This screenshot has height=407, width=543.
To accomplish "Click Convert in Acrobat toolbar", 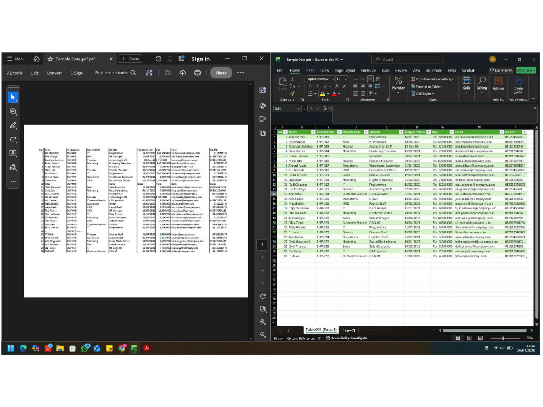I will pyautogui.click(x=54, y=73).
